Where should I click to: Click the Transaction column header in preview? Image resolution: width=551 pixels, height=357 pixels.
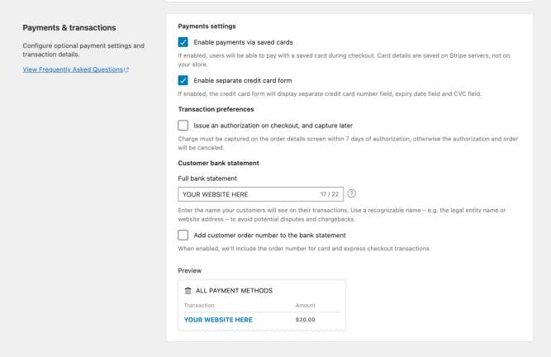pos(199,305)
